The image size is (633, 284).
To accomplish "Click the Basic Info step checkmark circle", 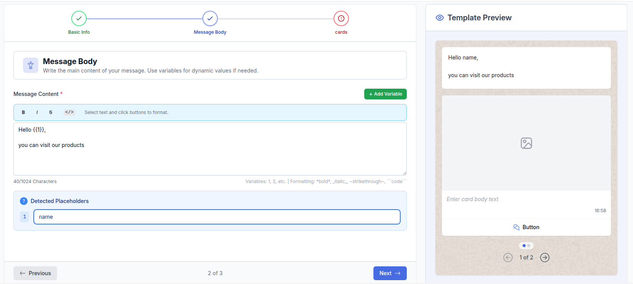I will 79,18.
